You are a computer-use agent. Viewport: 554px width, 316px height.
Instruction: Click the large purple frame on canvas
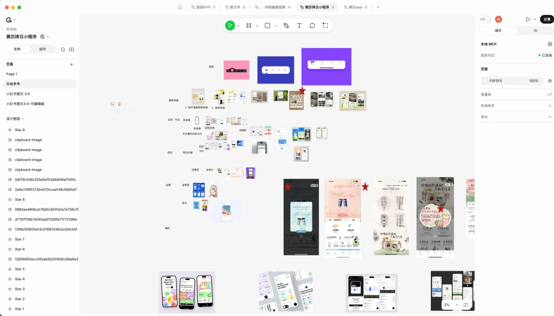coord(326,67)
